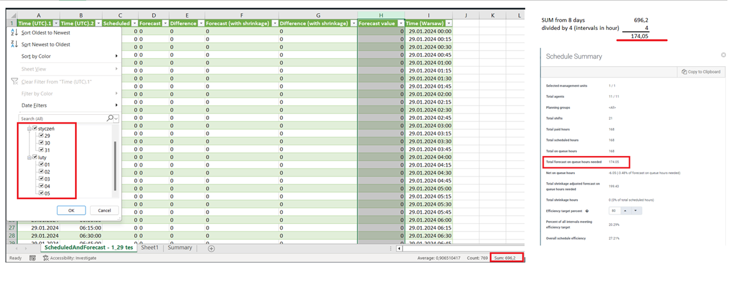Open the Scheduled column filter arrow

tap(134, 23)
